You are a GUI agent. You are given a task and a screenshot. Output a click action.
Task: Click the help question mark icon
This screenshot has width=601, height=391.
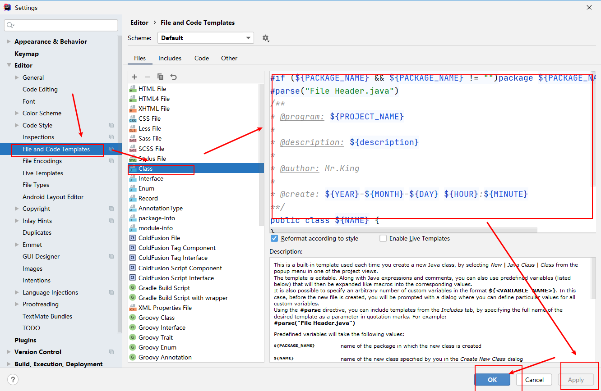13,380
